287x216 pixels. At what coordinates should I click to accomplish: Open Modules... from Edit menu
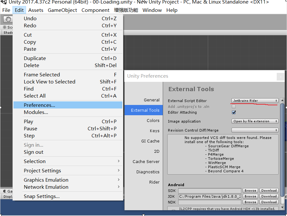pos(68,112)
